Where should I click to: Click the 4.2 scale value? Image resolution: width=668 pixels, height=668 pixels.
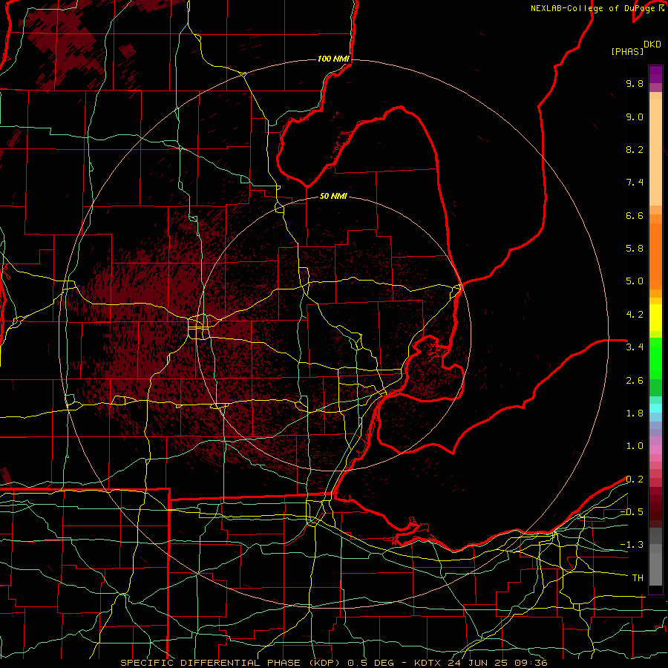point(635,315)
